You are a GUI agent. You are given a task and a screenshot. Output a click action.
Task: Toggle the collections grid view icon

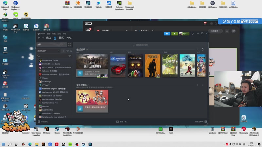[70, 44]
